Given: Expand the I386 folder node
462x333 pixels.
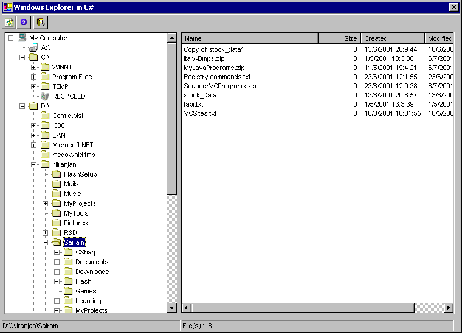Looking at the screenshot, I should (x=33, y=125).
